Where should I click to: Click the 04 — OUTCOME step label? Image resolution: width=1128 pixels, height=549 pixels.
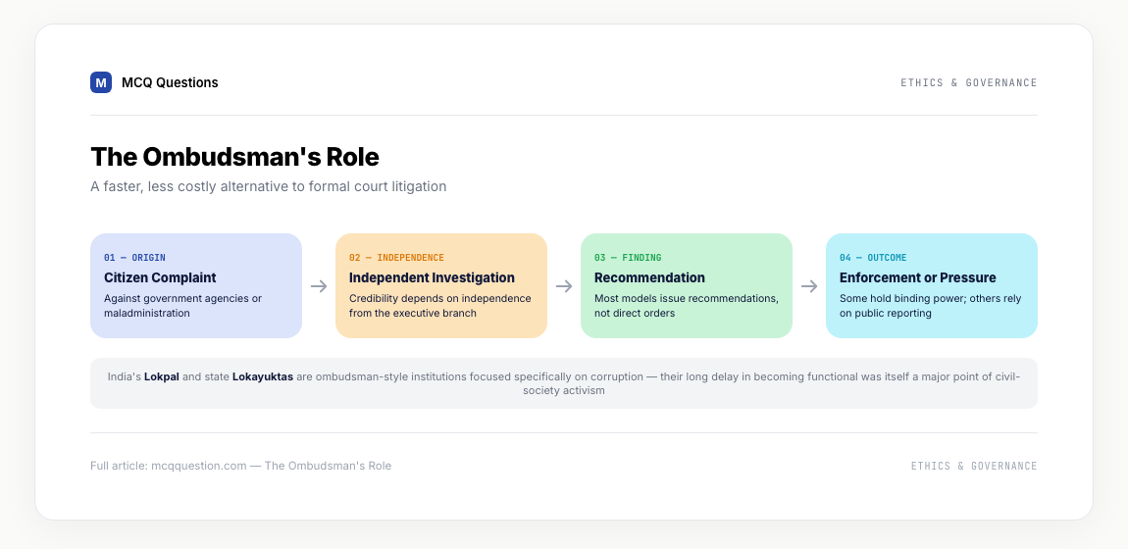tap(873, 257)
